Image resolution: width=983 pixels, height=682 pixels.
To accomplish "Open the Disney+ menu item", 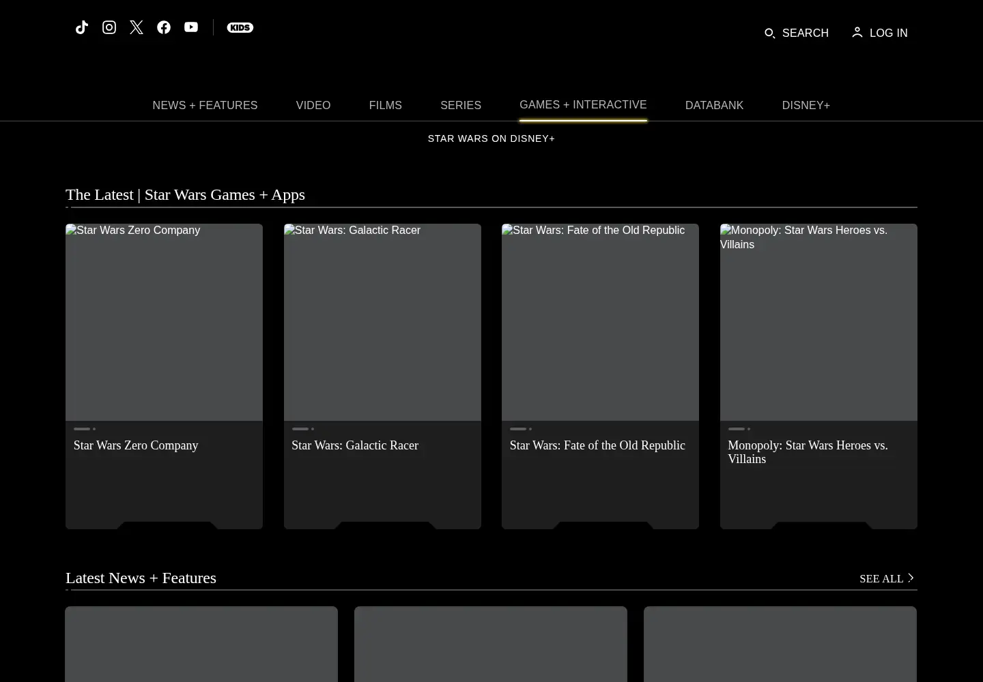I will (806, 105).
